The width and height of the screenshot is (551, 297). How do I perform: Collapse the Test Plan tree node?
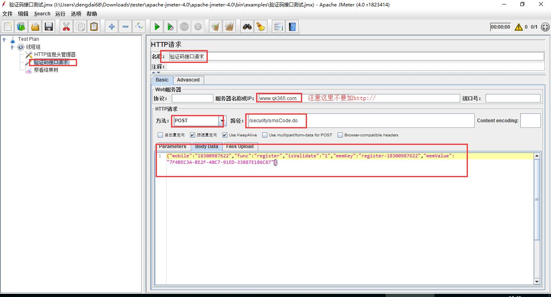4,39
